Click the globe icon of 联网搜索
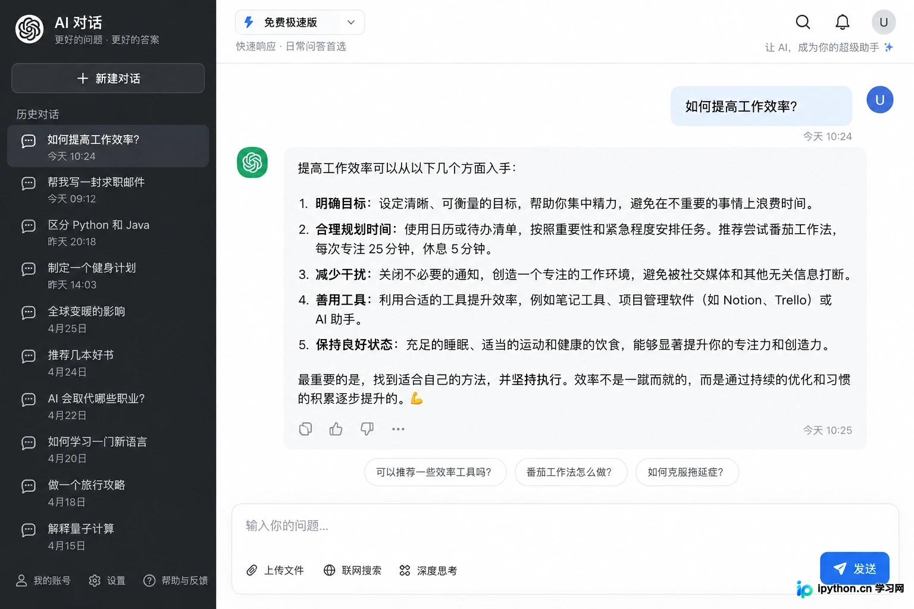914x609 pixels. pyautogui.click(x=329, y=570)
